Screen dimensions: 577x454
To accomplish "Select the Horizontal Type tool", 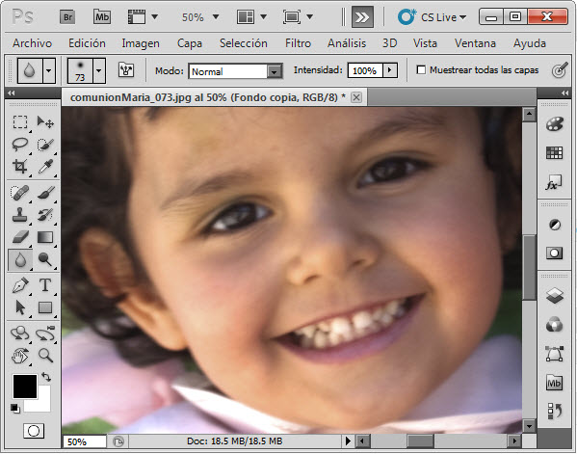I will point(45,285).
